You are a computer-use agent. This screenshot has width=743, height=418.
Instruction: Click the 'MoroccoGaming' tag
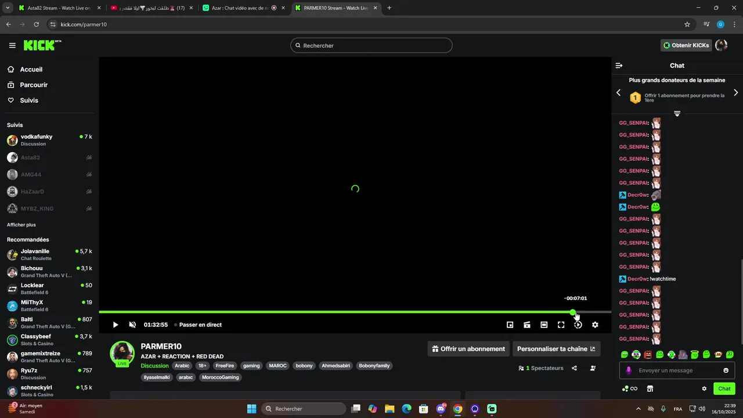[220, 377]
